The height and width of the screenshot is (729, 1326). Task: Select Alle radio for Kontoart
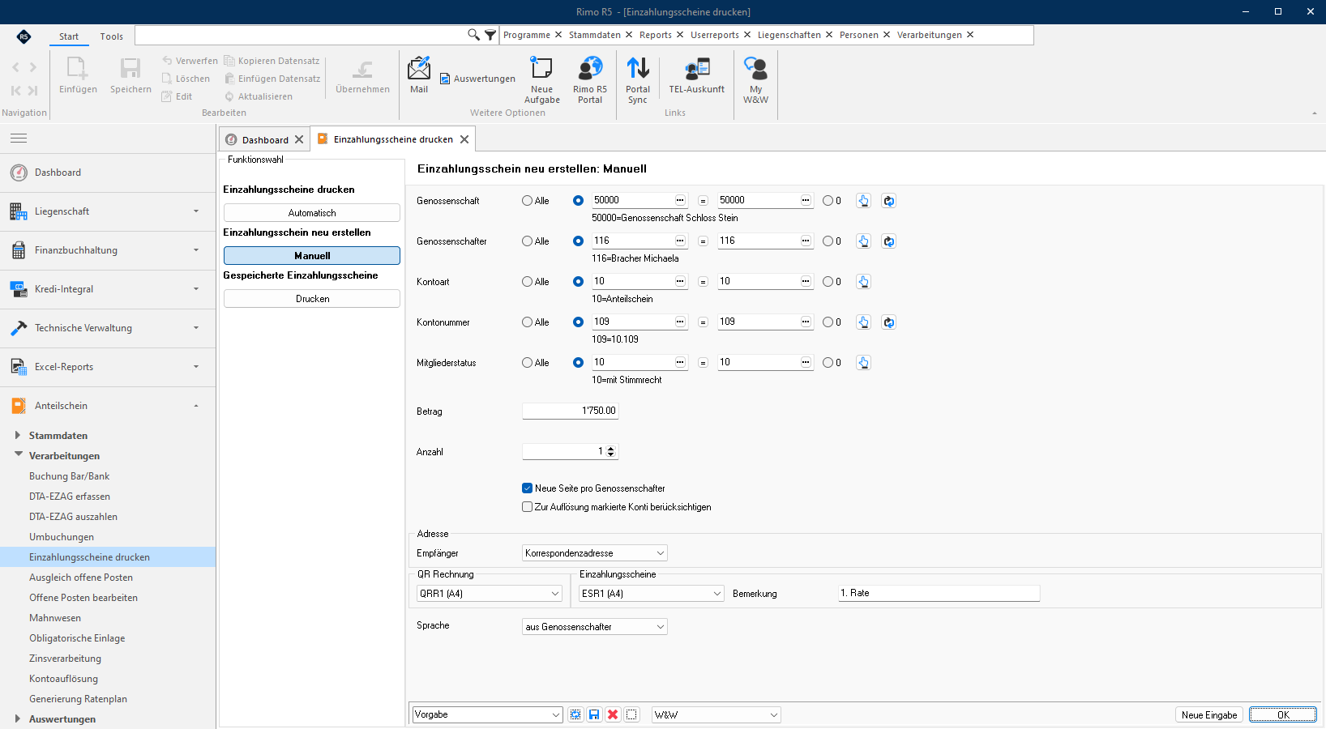pos(528,282)
